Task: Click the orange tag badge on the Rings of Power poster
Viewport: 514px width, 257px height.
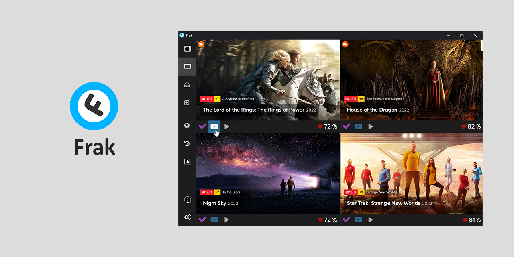Action: 201,45
